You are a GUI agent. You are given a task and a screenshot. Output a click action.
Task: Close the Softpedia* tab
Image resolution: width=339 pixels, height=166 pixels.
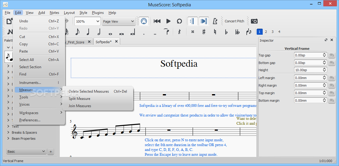[116, 42]
